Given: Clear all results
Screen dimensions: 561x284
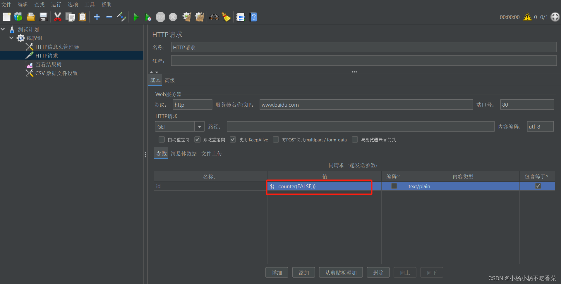Looking at the screenshot, I should coord(200,17).
